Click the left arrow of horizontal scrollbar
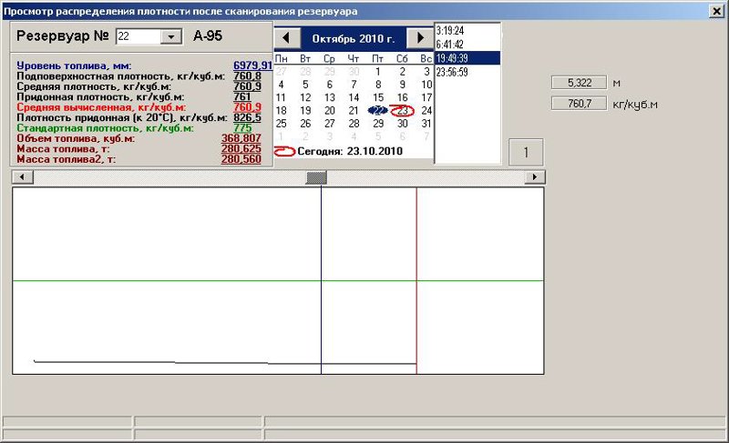Image resolution: width=729 pixels, height=443 pixels. point(22,176)
